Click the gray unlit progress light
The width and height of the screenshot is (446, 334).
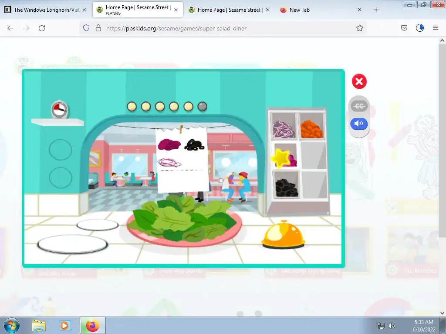[x=202, y=107]
